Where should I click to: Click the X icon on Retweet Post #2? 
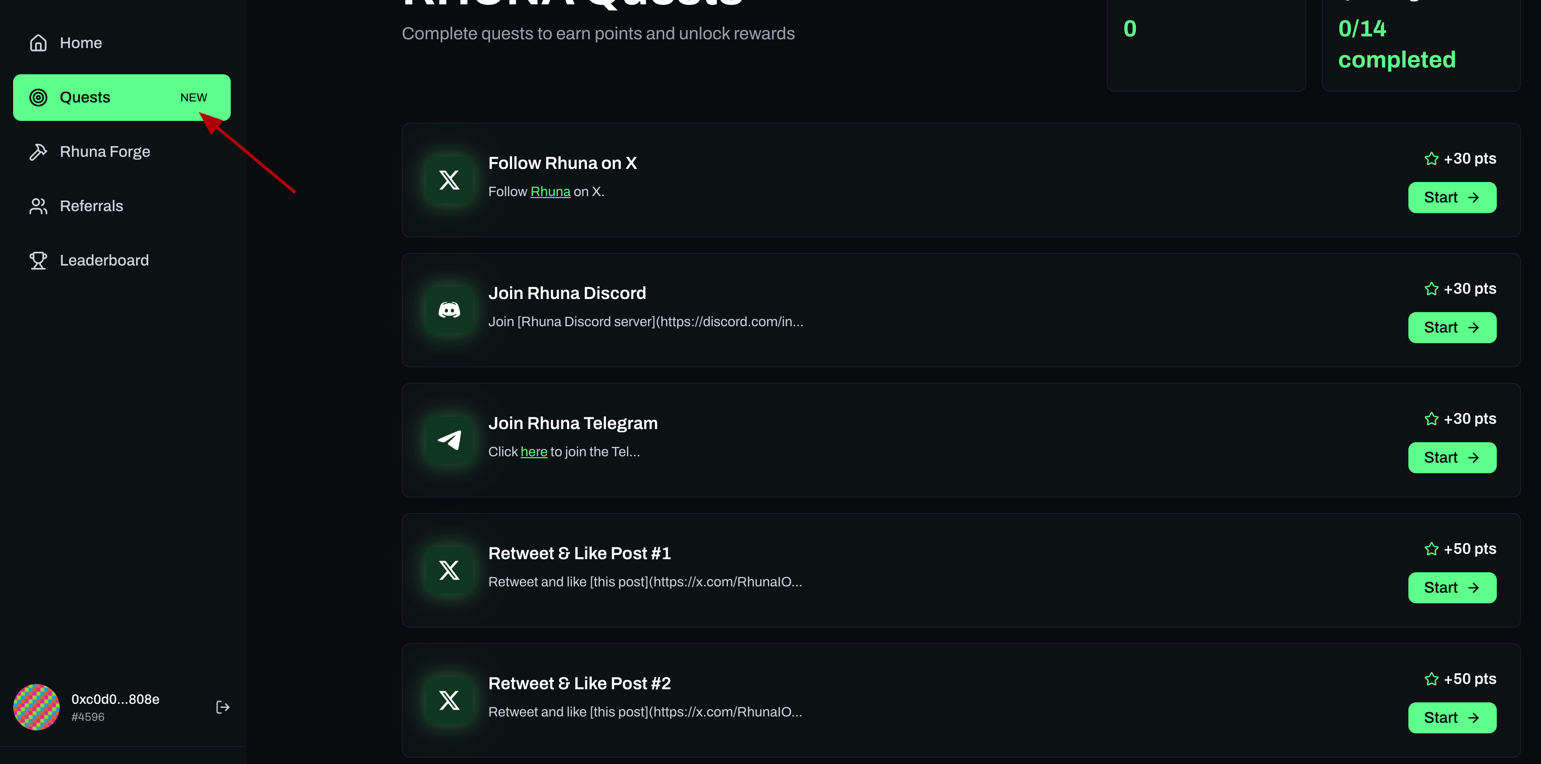449,700
